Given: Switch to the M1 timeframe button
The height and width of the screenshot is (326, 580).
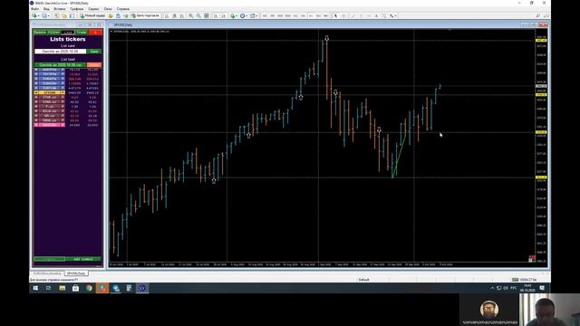Looking at the screenshot, I should coord(265,16).
